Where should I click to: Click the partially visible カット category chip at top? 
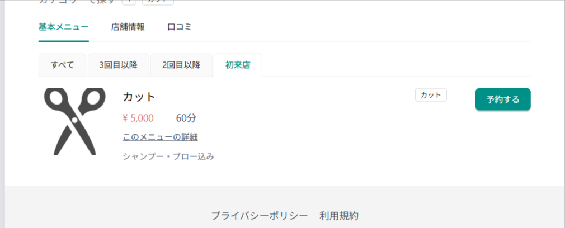point(157,2)
